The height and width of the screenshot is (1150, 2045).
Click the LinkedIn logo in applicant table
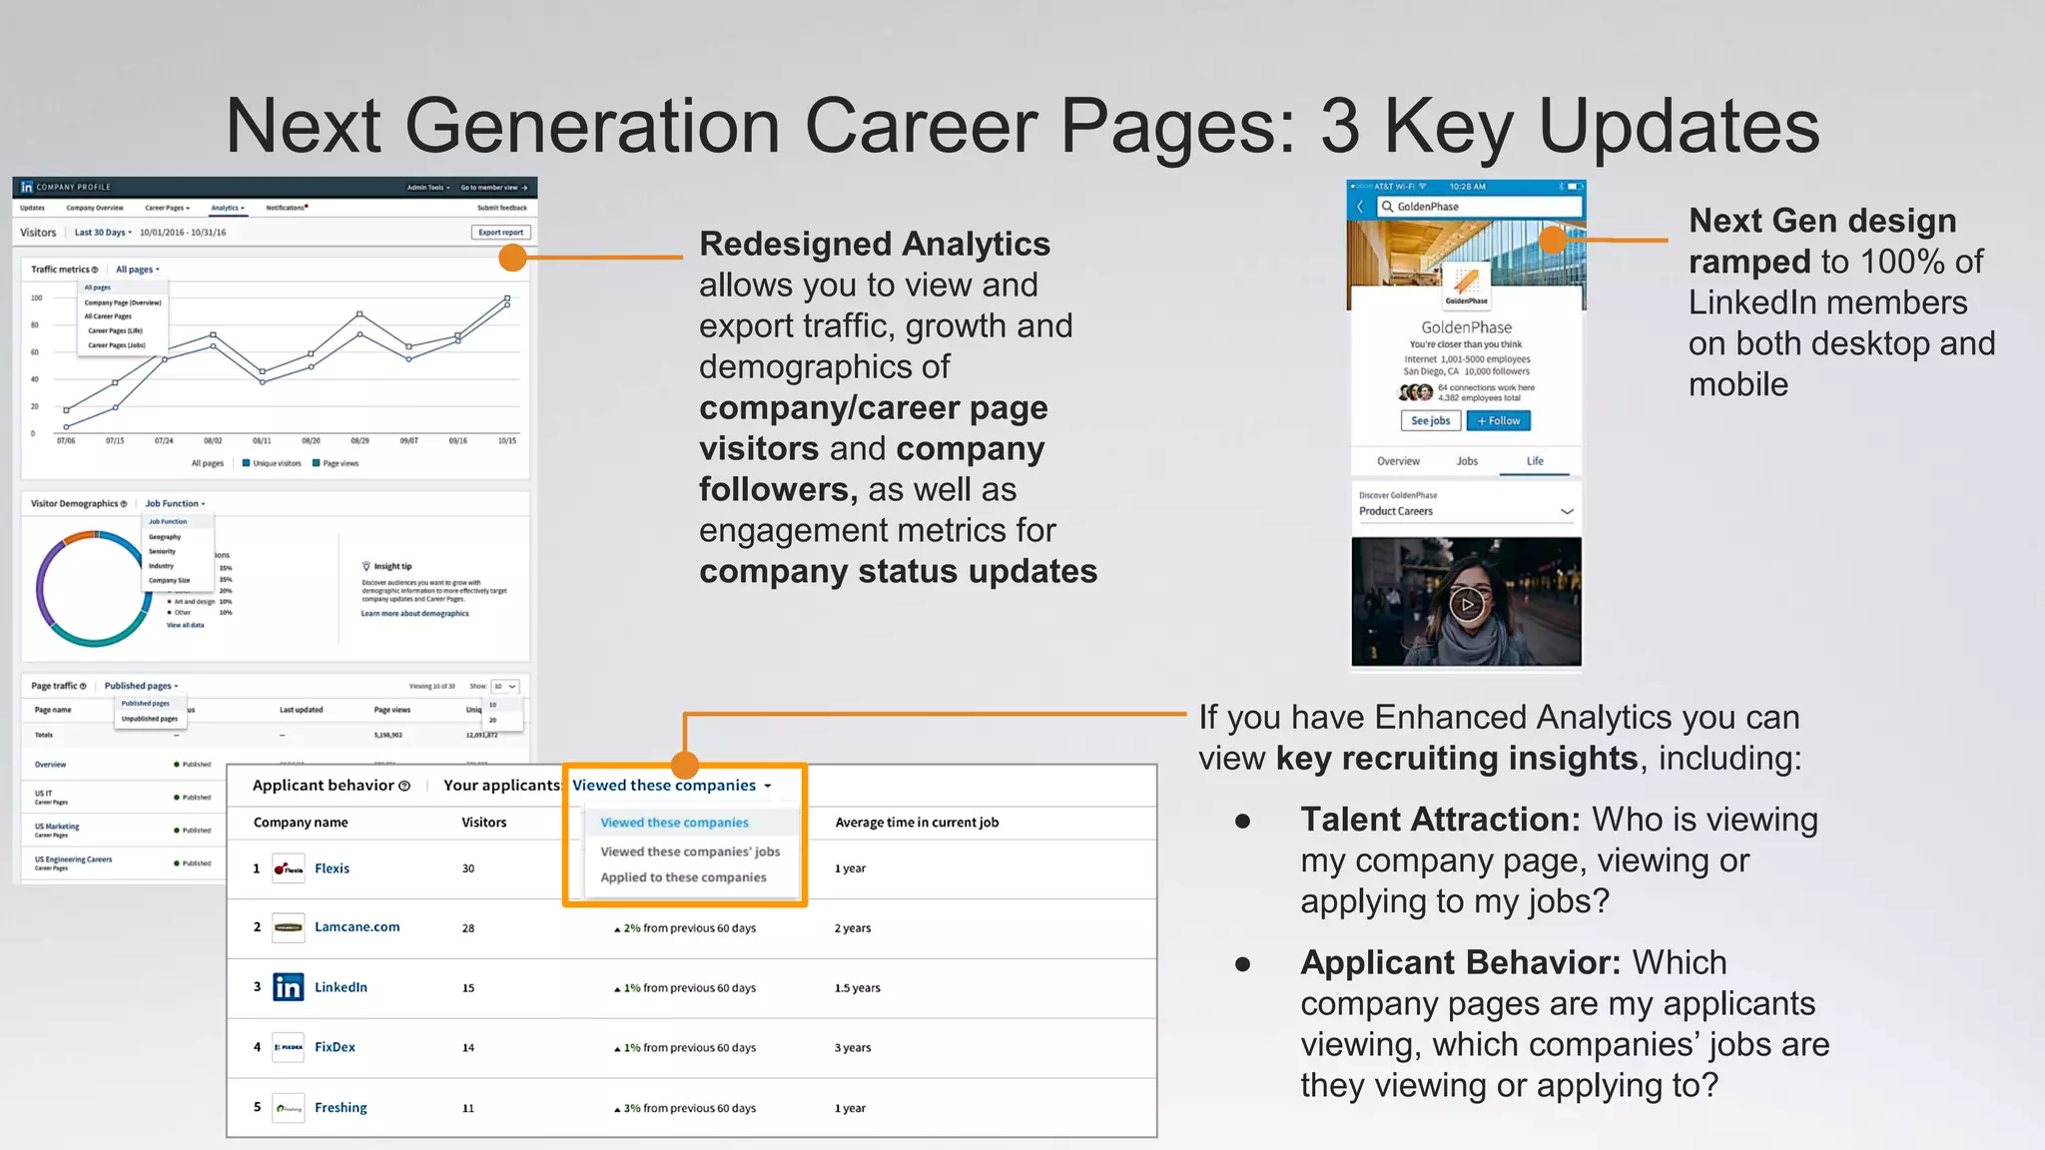[289, 987]
